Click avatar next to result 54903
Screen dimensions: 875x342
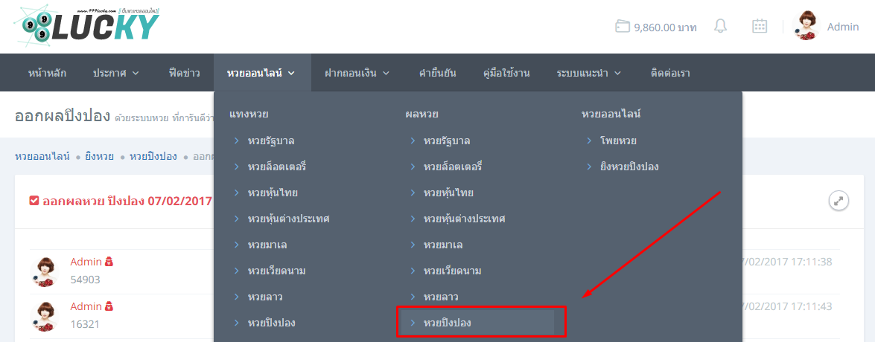(x=46, y=271)
